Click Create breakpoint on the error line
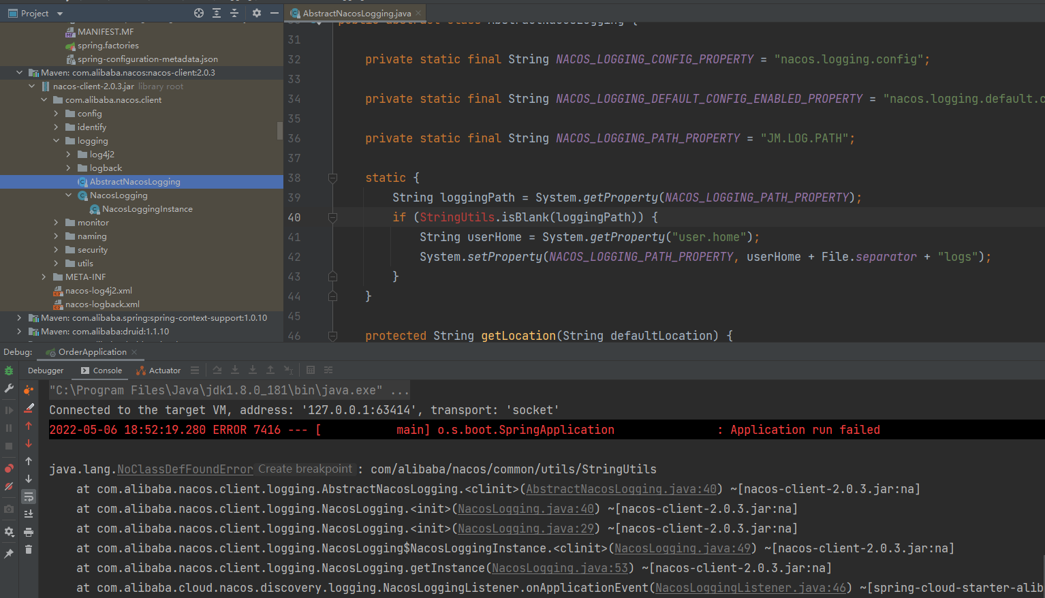The height and width of the screenshot is (598, 1045). tap(305, 469)
